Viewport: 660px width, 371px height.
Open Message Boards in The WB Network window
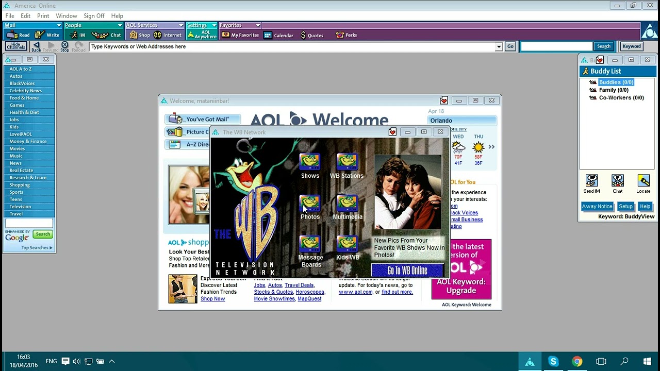[311, 251]
